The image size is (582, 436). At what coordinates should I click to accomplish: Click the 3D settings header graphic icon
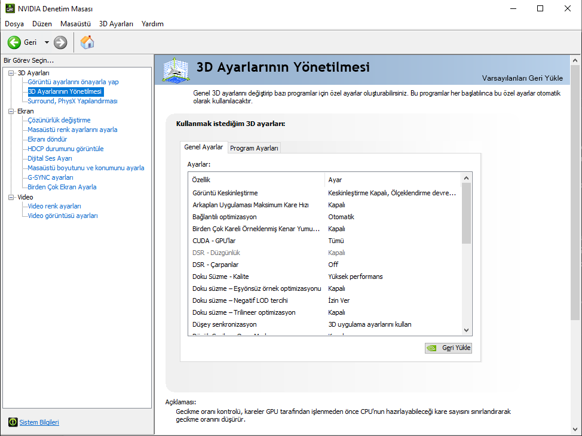tap(176, 70)
